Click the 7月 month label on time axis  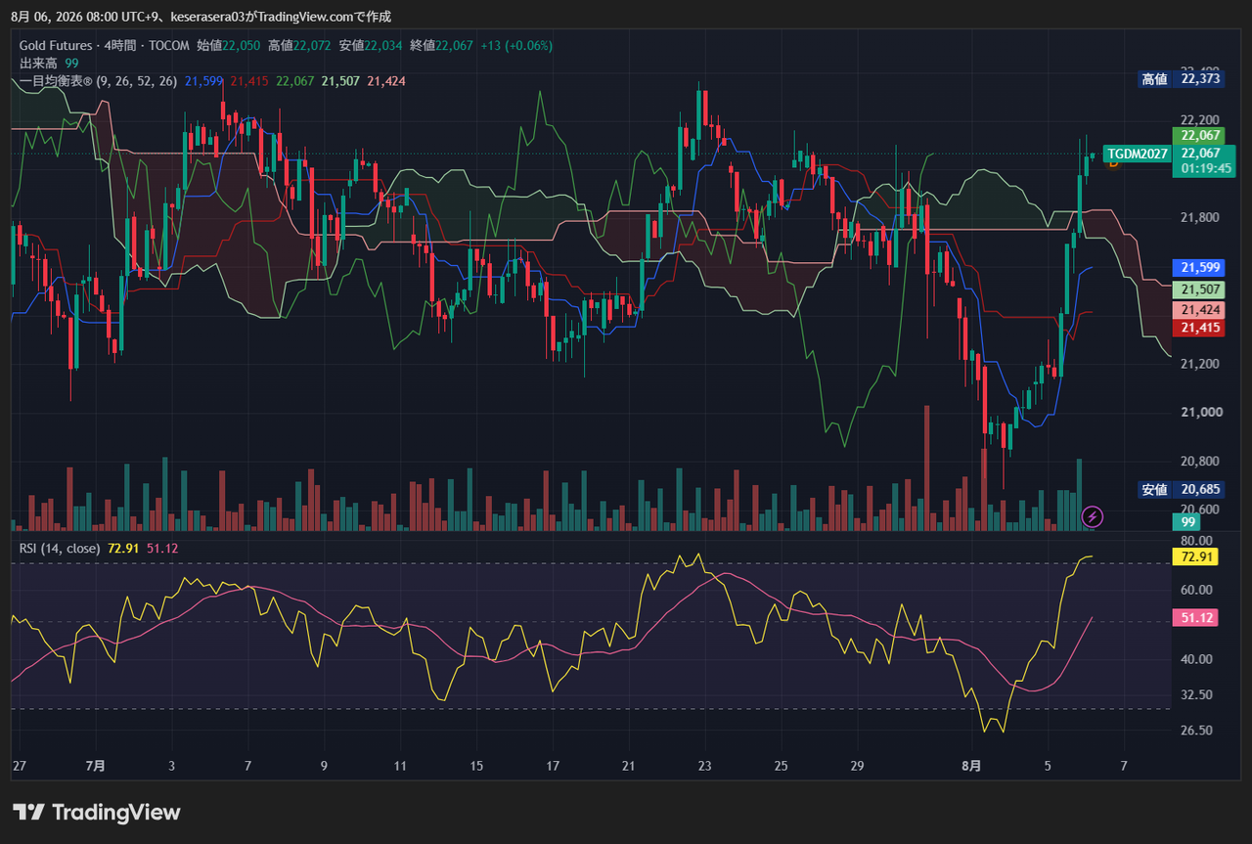click(95, 766)
